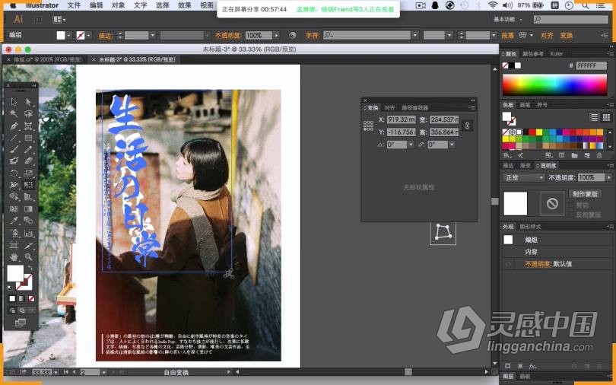Viewport: 616px width, 385px height.
Task: Select the Shape Builder tool
Action: (x=14, y=196)
